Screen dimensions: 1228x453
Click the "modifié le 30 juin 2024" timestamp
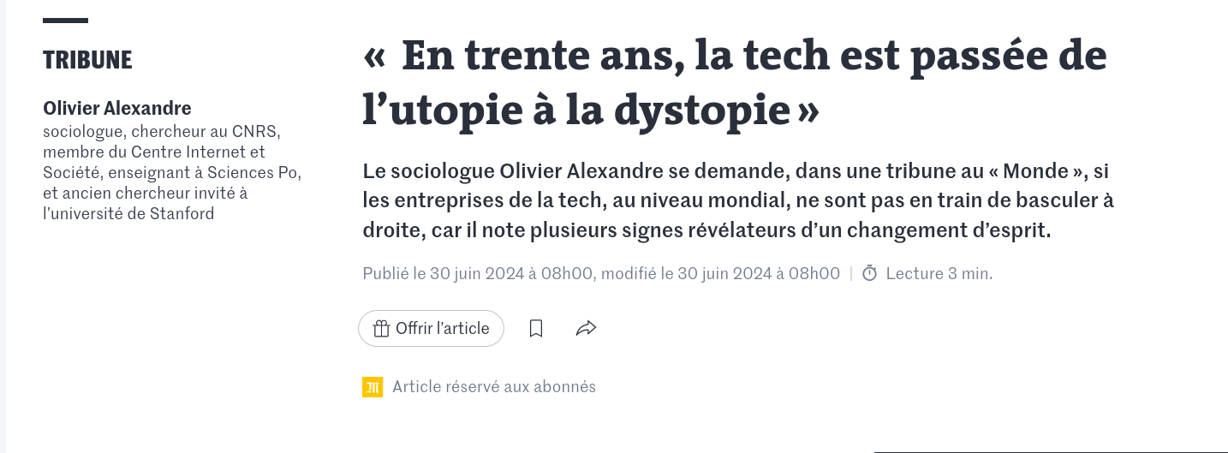721,274
